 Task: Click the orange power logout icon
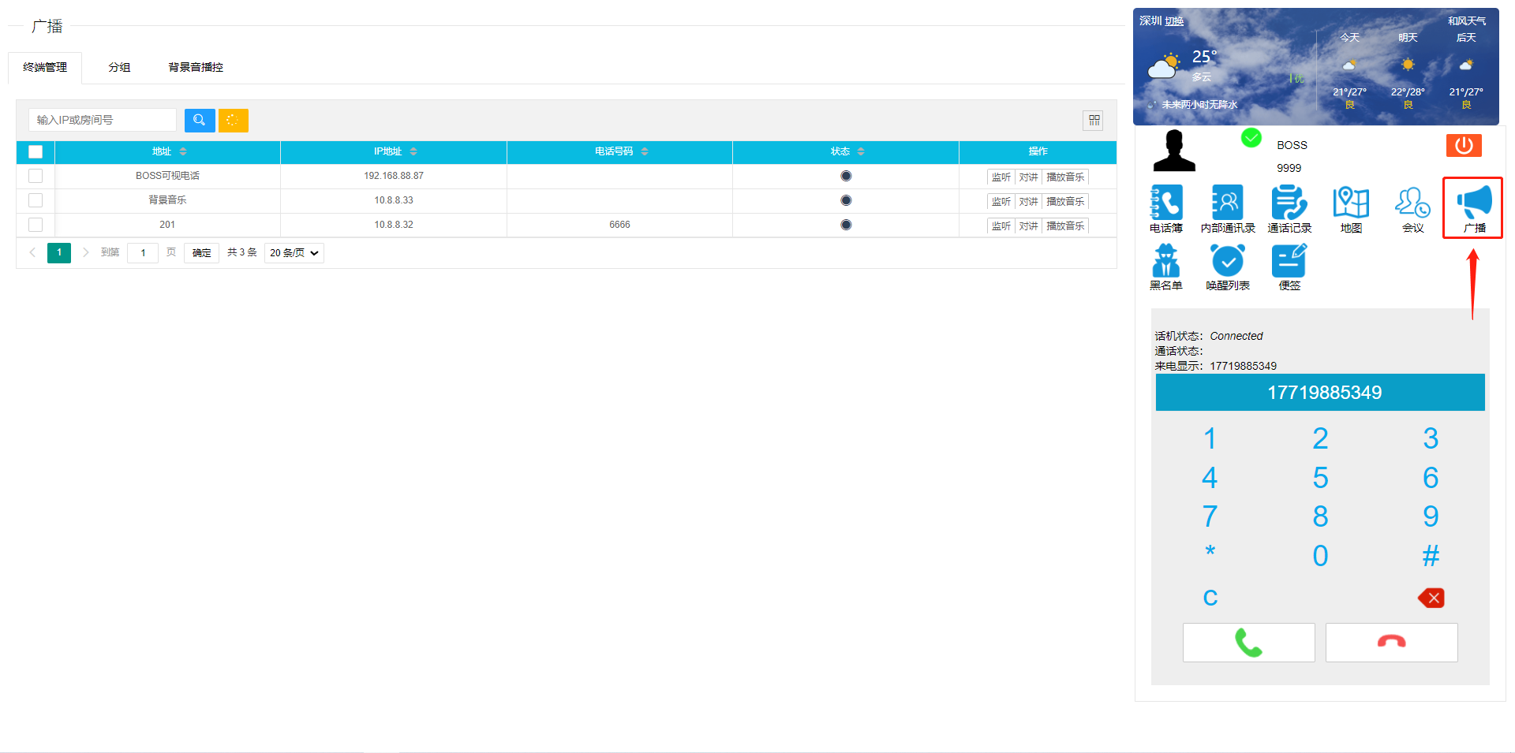point(1463,145)
